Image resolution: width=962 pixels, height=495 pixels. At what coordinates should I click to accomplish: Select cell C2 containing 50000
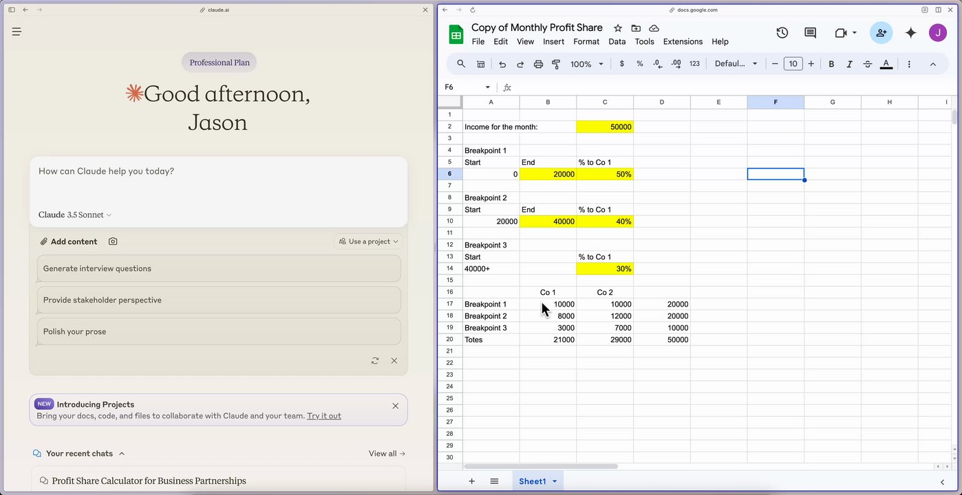click(605, 127)
